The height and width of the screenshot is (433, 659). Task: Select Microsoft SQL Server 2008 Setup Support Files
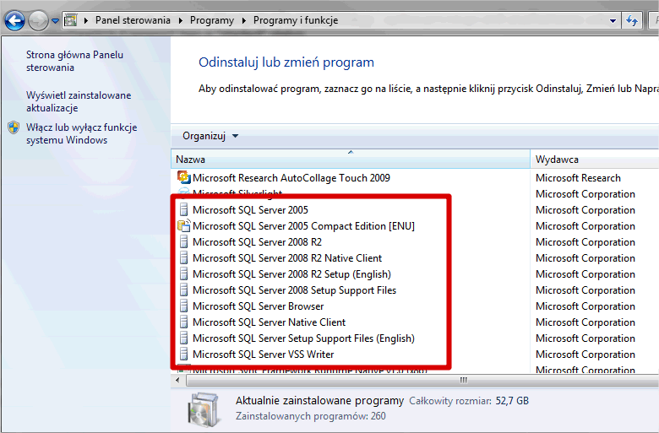coord(295,290)
